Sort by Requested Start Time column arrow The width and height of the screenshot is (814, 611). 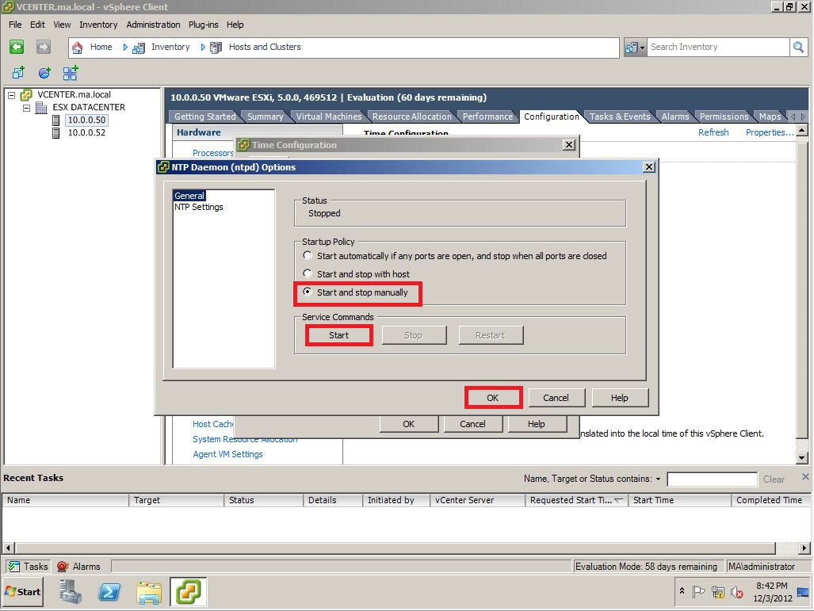point(619,500)
